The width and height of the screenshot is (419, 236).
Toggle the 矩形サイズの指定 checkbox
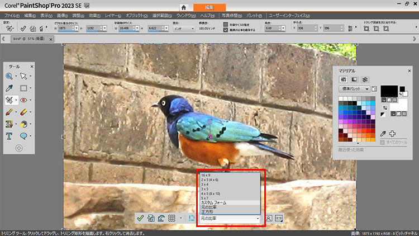point(226,24)
